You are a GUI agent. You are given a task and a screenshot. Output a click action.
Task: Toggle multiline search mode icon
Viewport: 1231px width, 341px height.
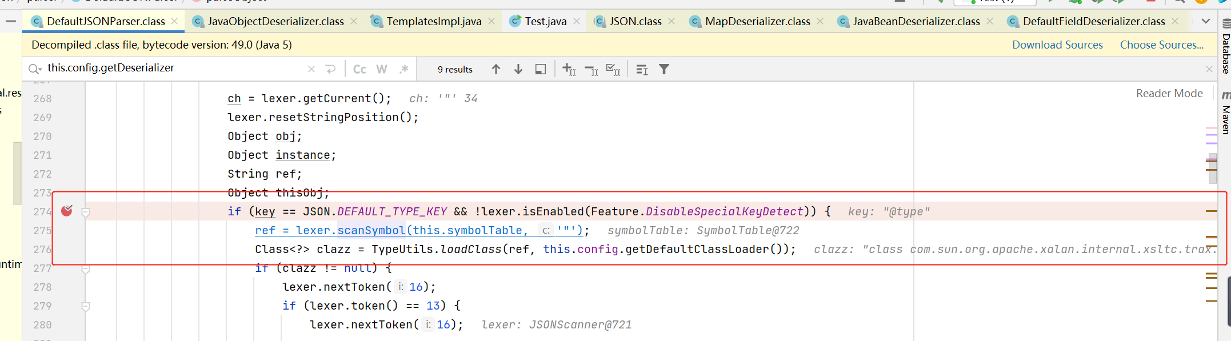(x=642, y=69)
